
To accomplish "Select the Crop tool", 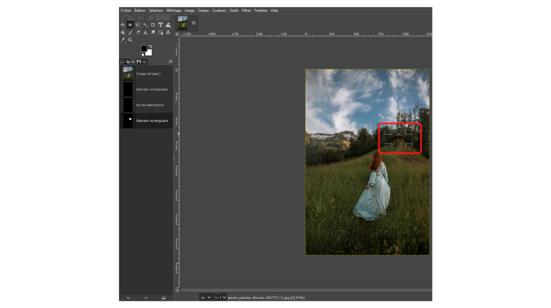I will tap(153, 25).
